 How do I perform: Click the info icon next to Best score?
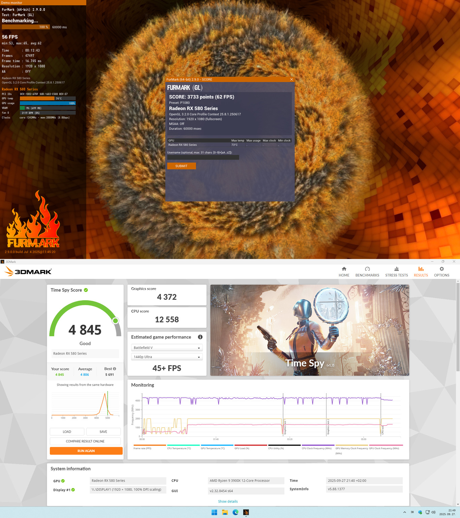115,369
